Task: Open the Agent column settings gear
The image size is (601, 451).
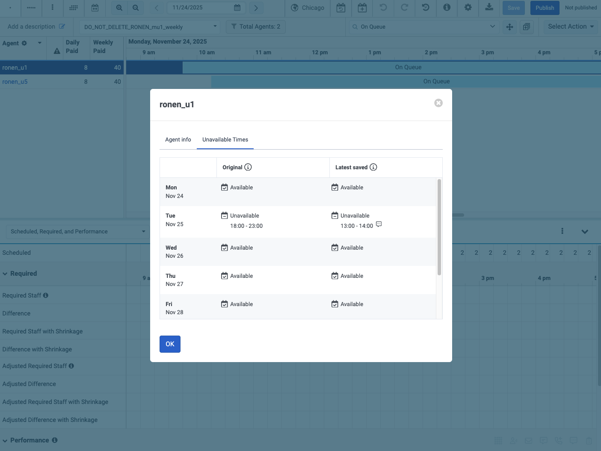Action: click(x=24, y=43)
